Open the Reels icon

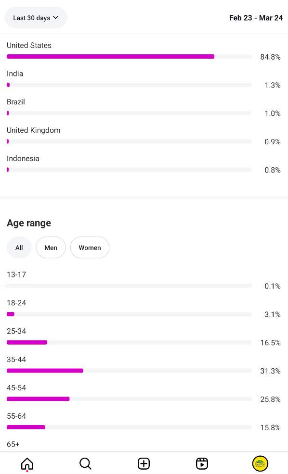point(202,463)
